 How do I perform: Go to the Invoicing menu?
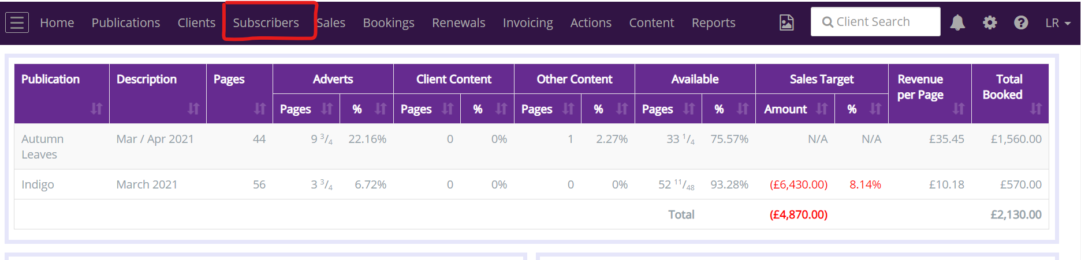point(527,23)
